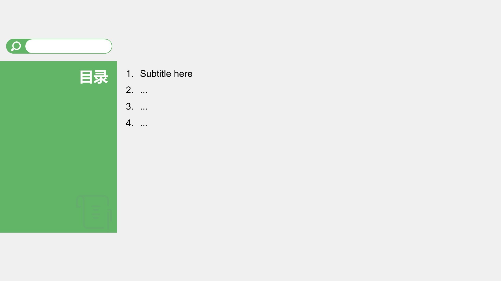Click the list number '3.'
The image size is (501, 281).
129,106
